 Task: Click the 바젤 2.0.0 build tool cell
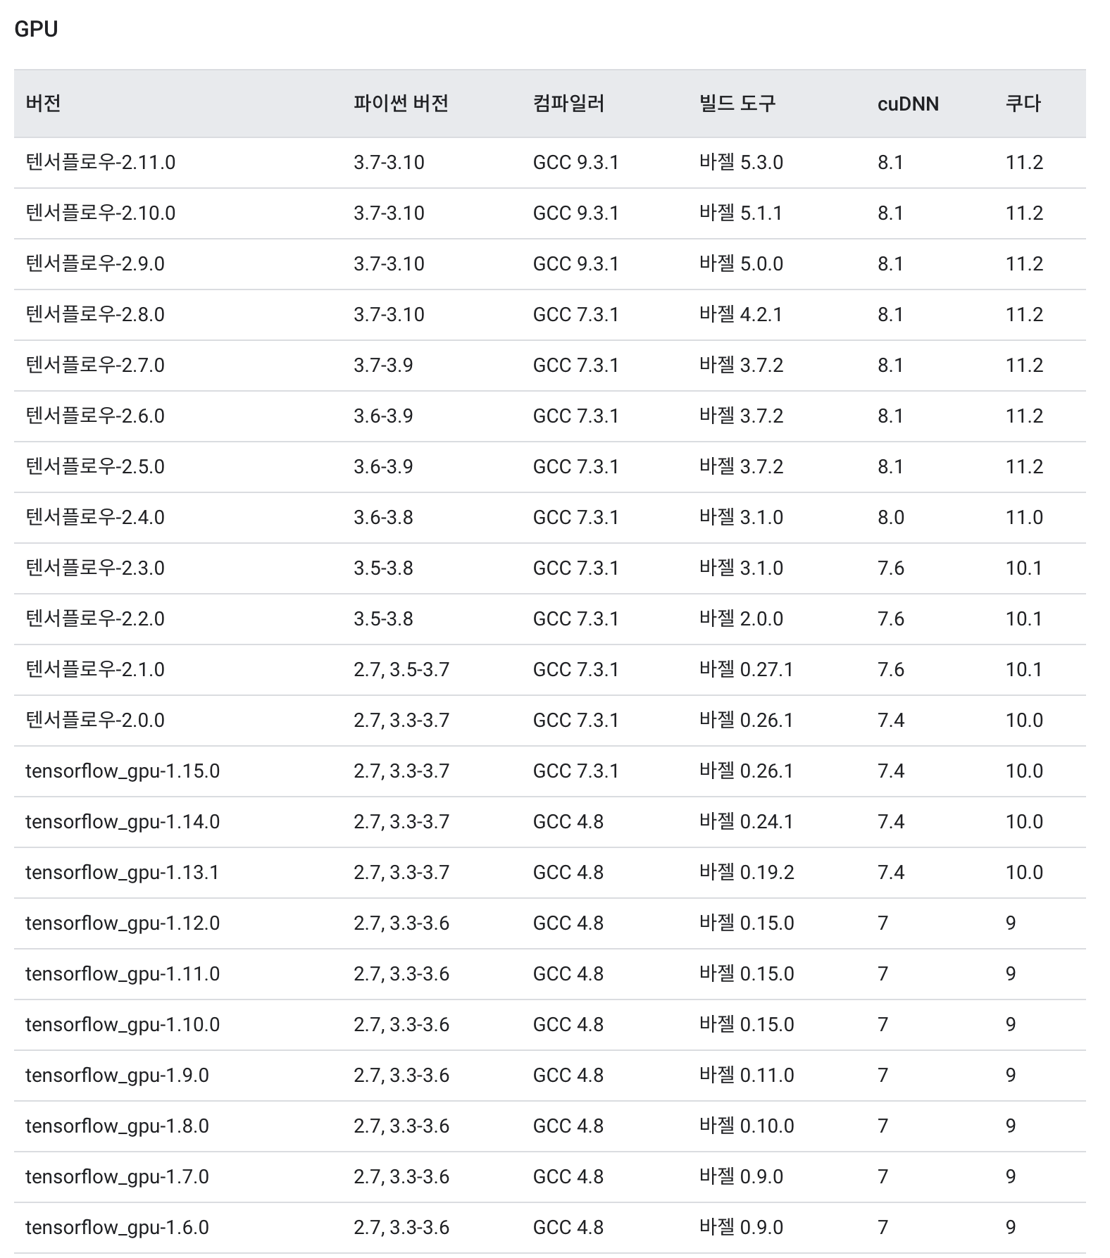coord(741,619)
